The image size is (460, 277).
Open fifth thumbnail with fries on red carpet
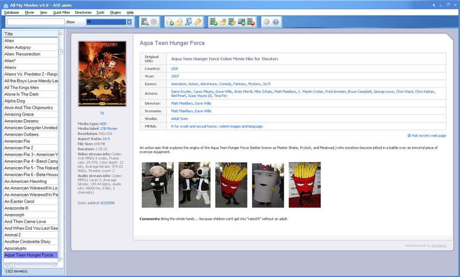point(305,185)
